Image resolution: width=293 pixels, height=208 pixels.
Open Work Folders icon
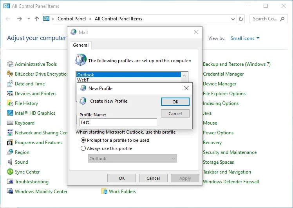click(x=104, y=192)
